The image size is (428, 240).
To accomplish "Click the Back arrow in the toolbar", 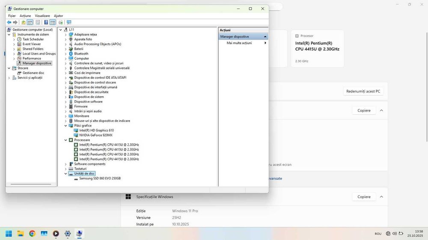I will [x=9, y=22].
